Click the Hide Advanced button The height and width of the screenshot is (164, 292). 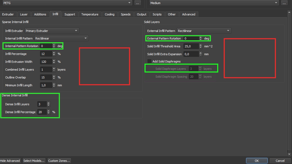click(10, 161)
